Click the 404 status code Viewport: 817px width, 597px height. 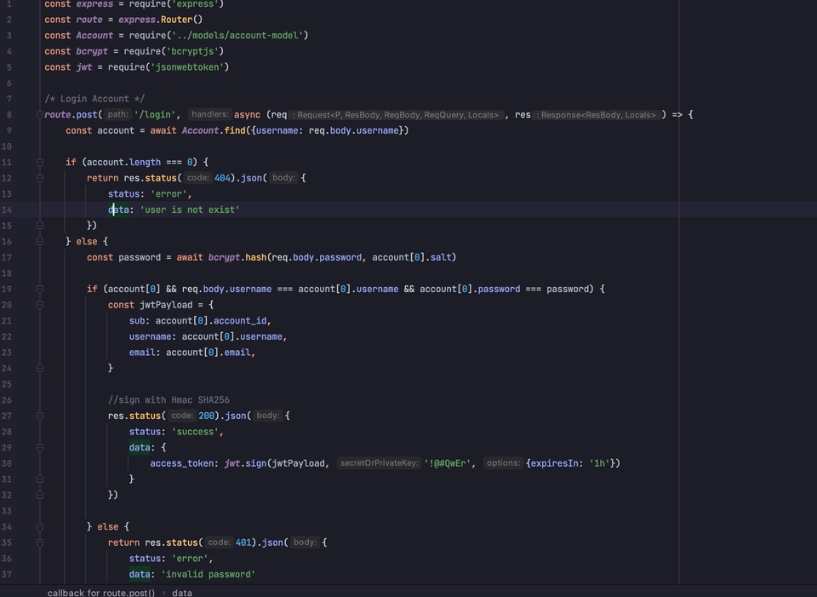(222, 178)
